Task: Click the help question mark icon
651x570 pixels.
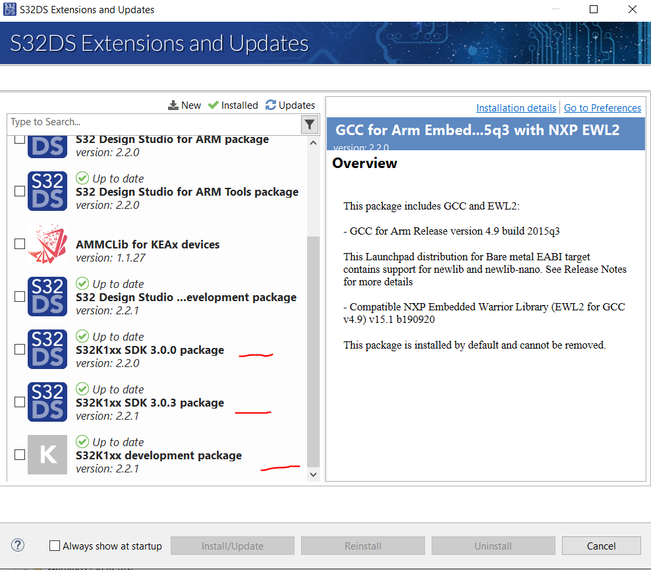Action: point(17,546)
